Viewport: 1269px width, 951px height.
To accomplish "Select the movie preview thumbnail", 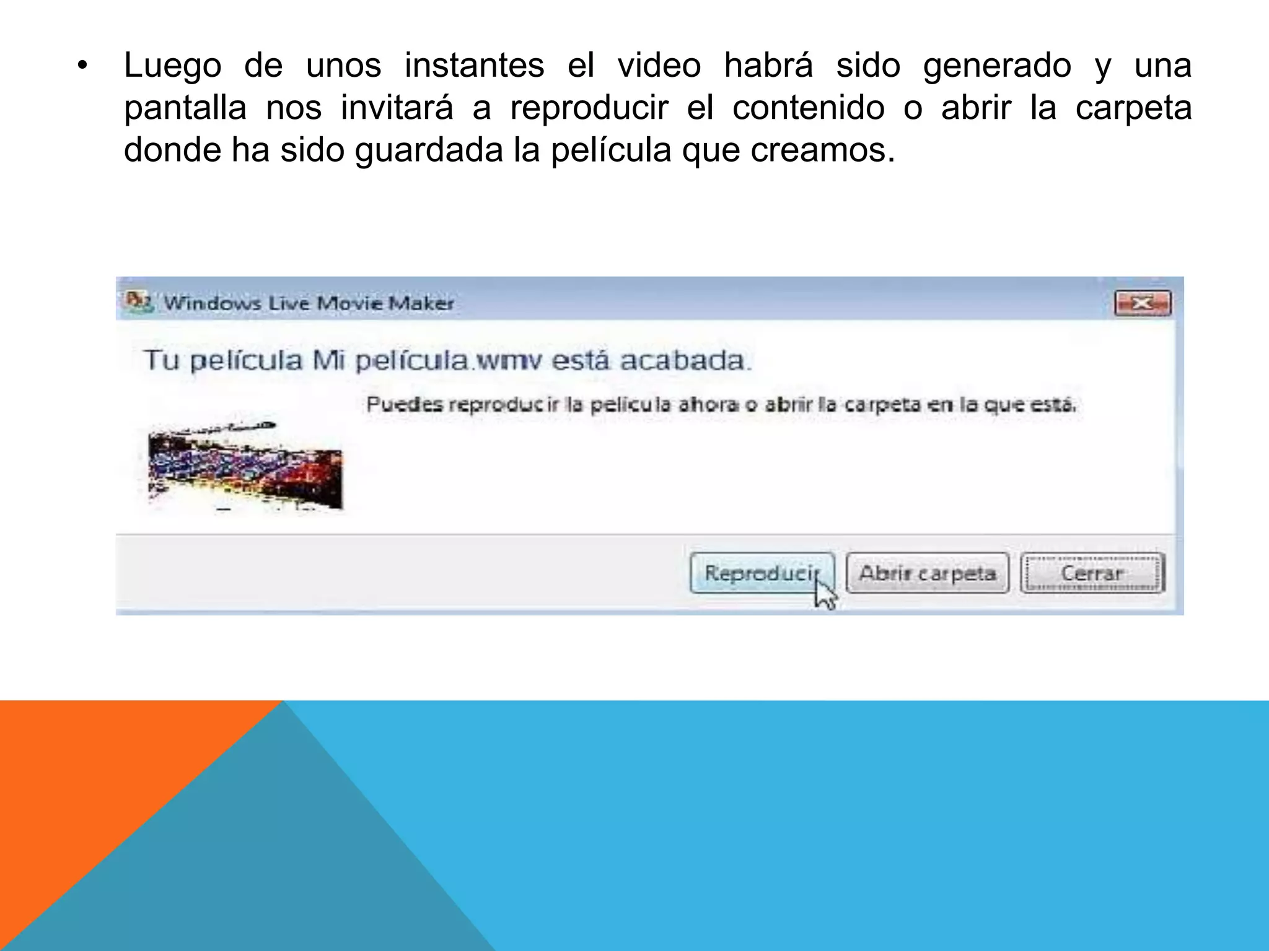I will coord(245,467).
